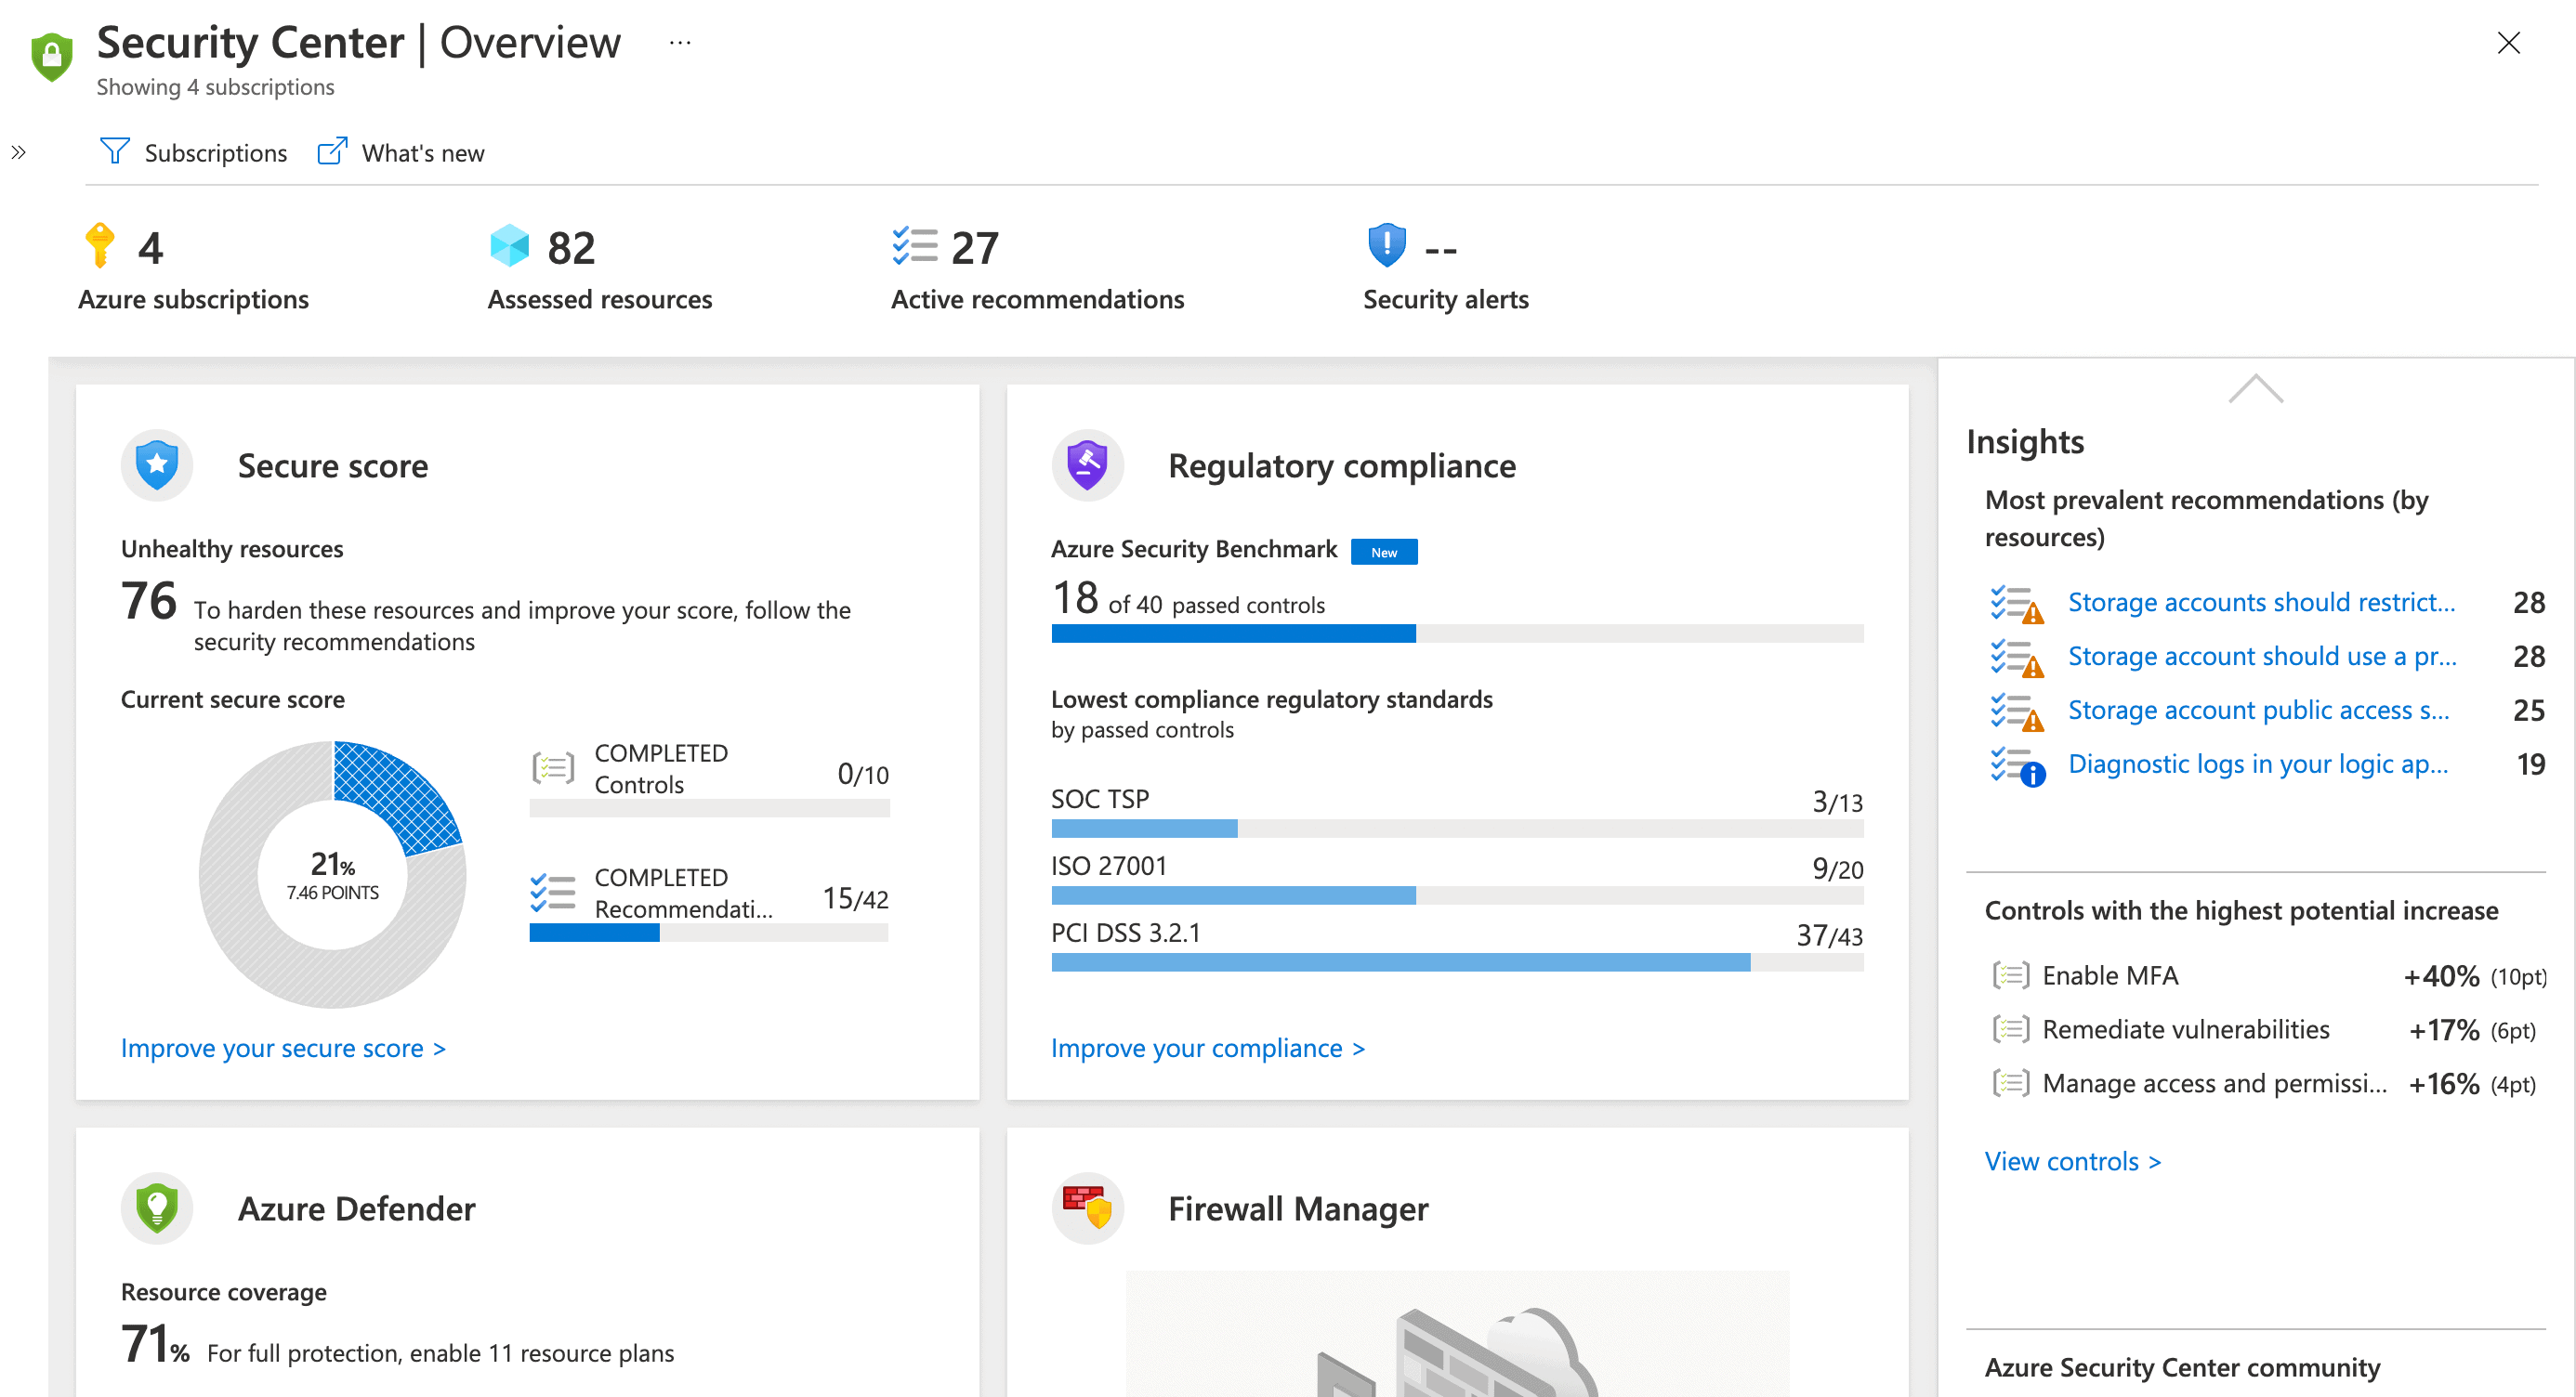2576x1397 pixels.
Task: Collapse the Insights panel with the up chevron
Action: 2255,388
